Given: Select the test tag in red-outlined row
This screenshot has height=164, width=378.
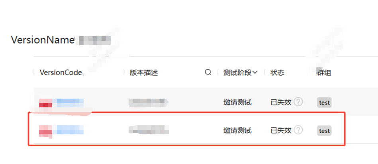Looking at the screenshot, I should tap(324, 131).
